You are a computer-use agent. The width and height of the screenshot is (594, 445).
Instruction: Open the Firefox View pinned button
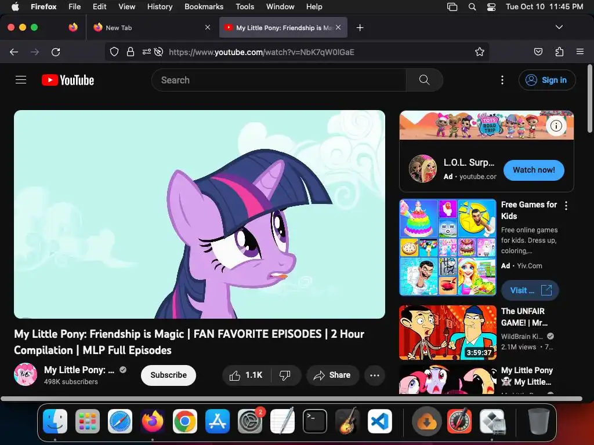click(73, 27)
